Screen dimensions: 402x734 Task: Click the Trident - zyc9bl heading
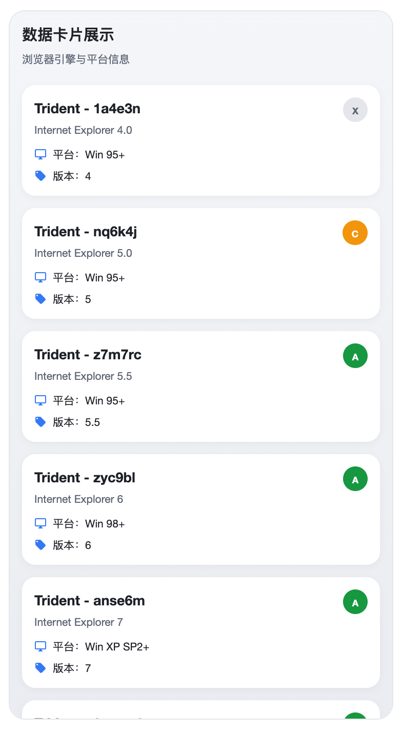[x=85, y=478]
